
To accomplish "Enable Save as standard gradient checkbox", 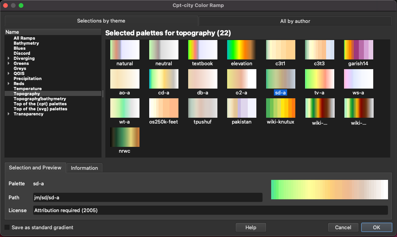I will pos(7,227).
